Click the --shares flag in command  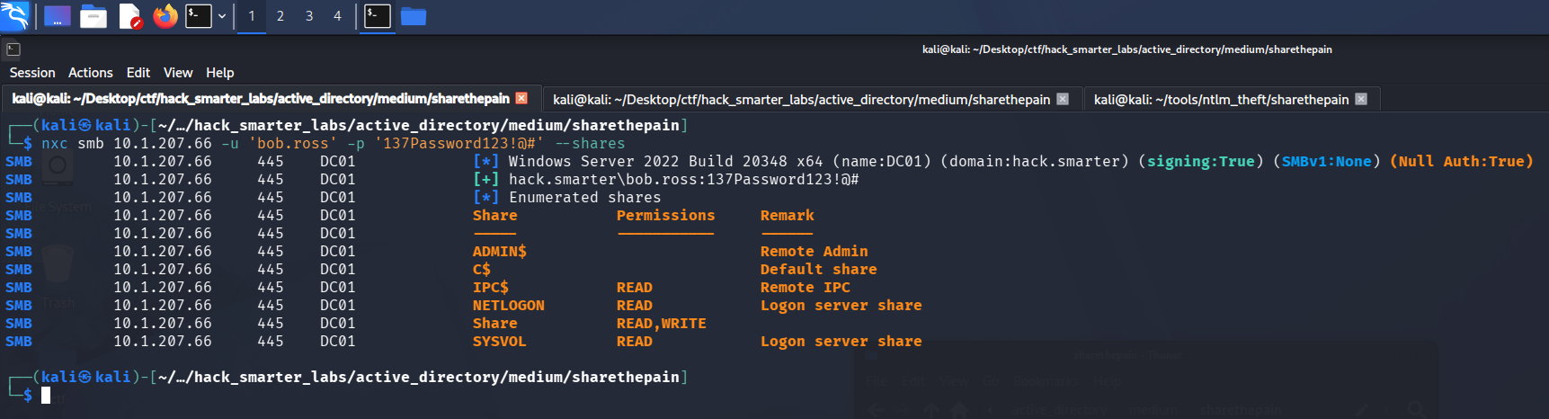[590, 144]
